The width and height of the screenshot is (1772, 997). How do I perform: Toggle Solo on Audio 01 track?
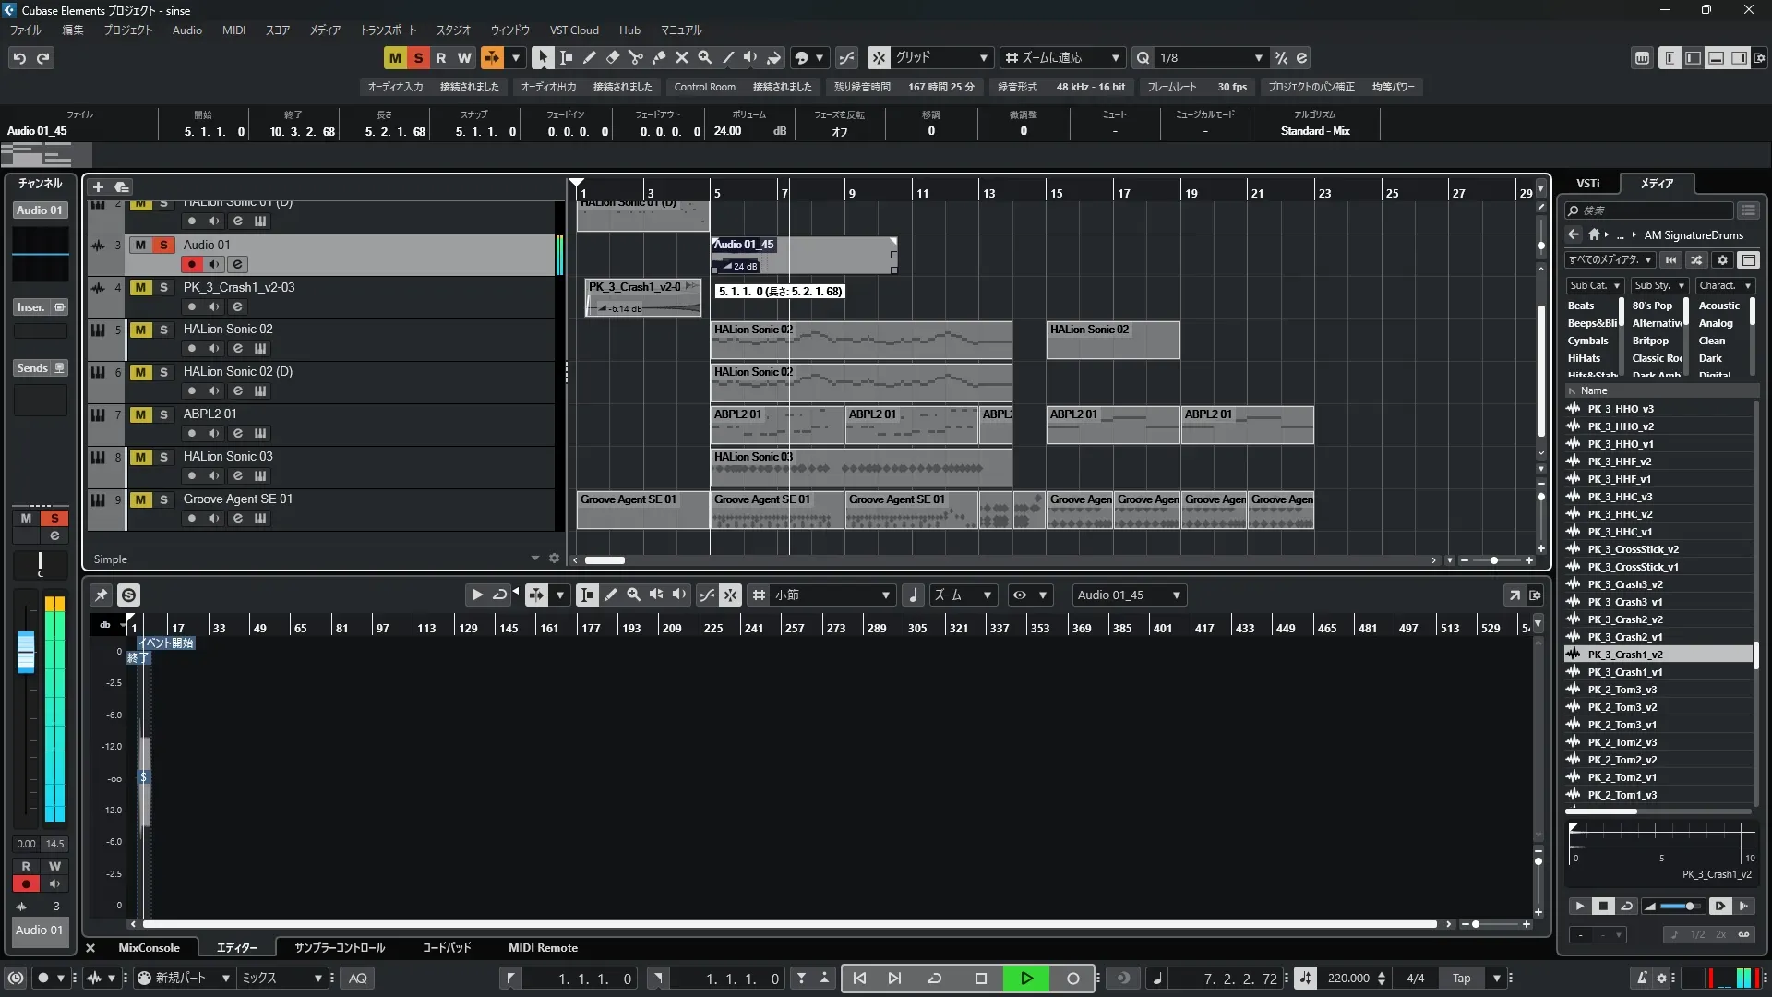pyautogui.click(x=163, y=245)
